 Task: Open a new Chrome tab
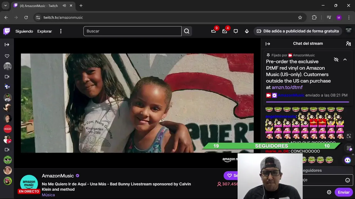(81, 6)
